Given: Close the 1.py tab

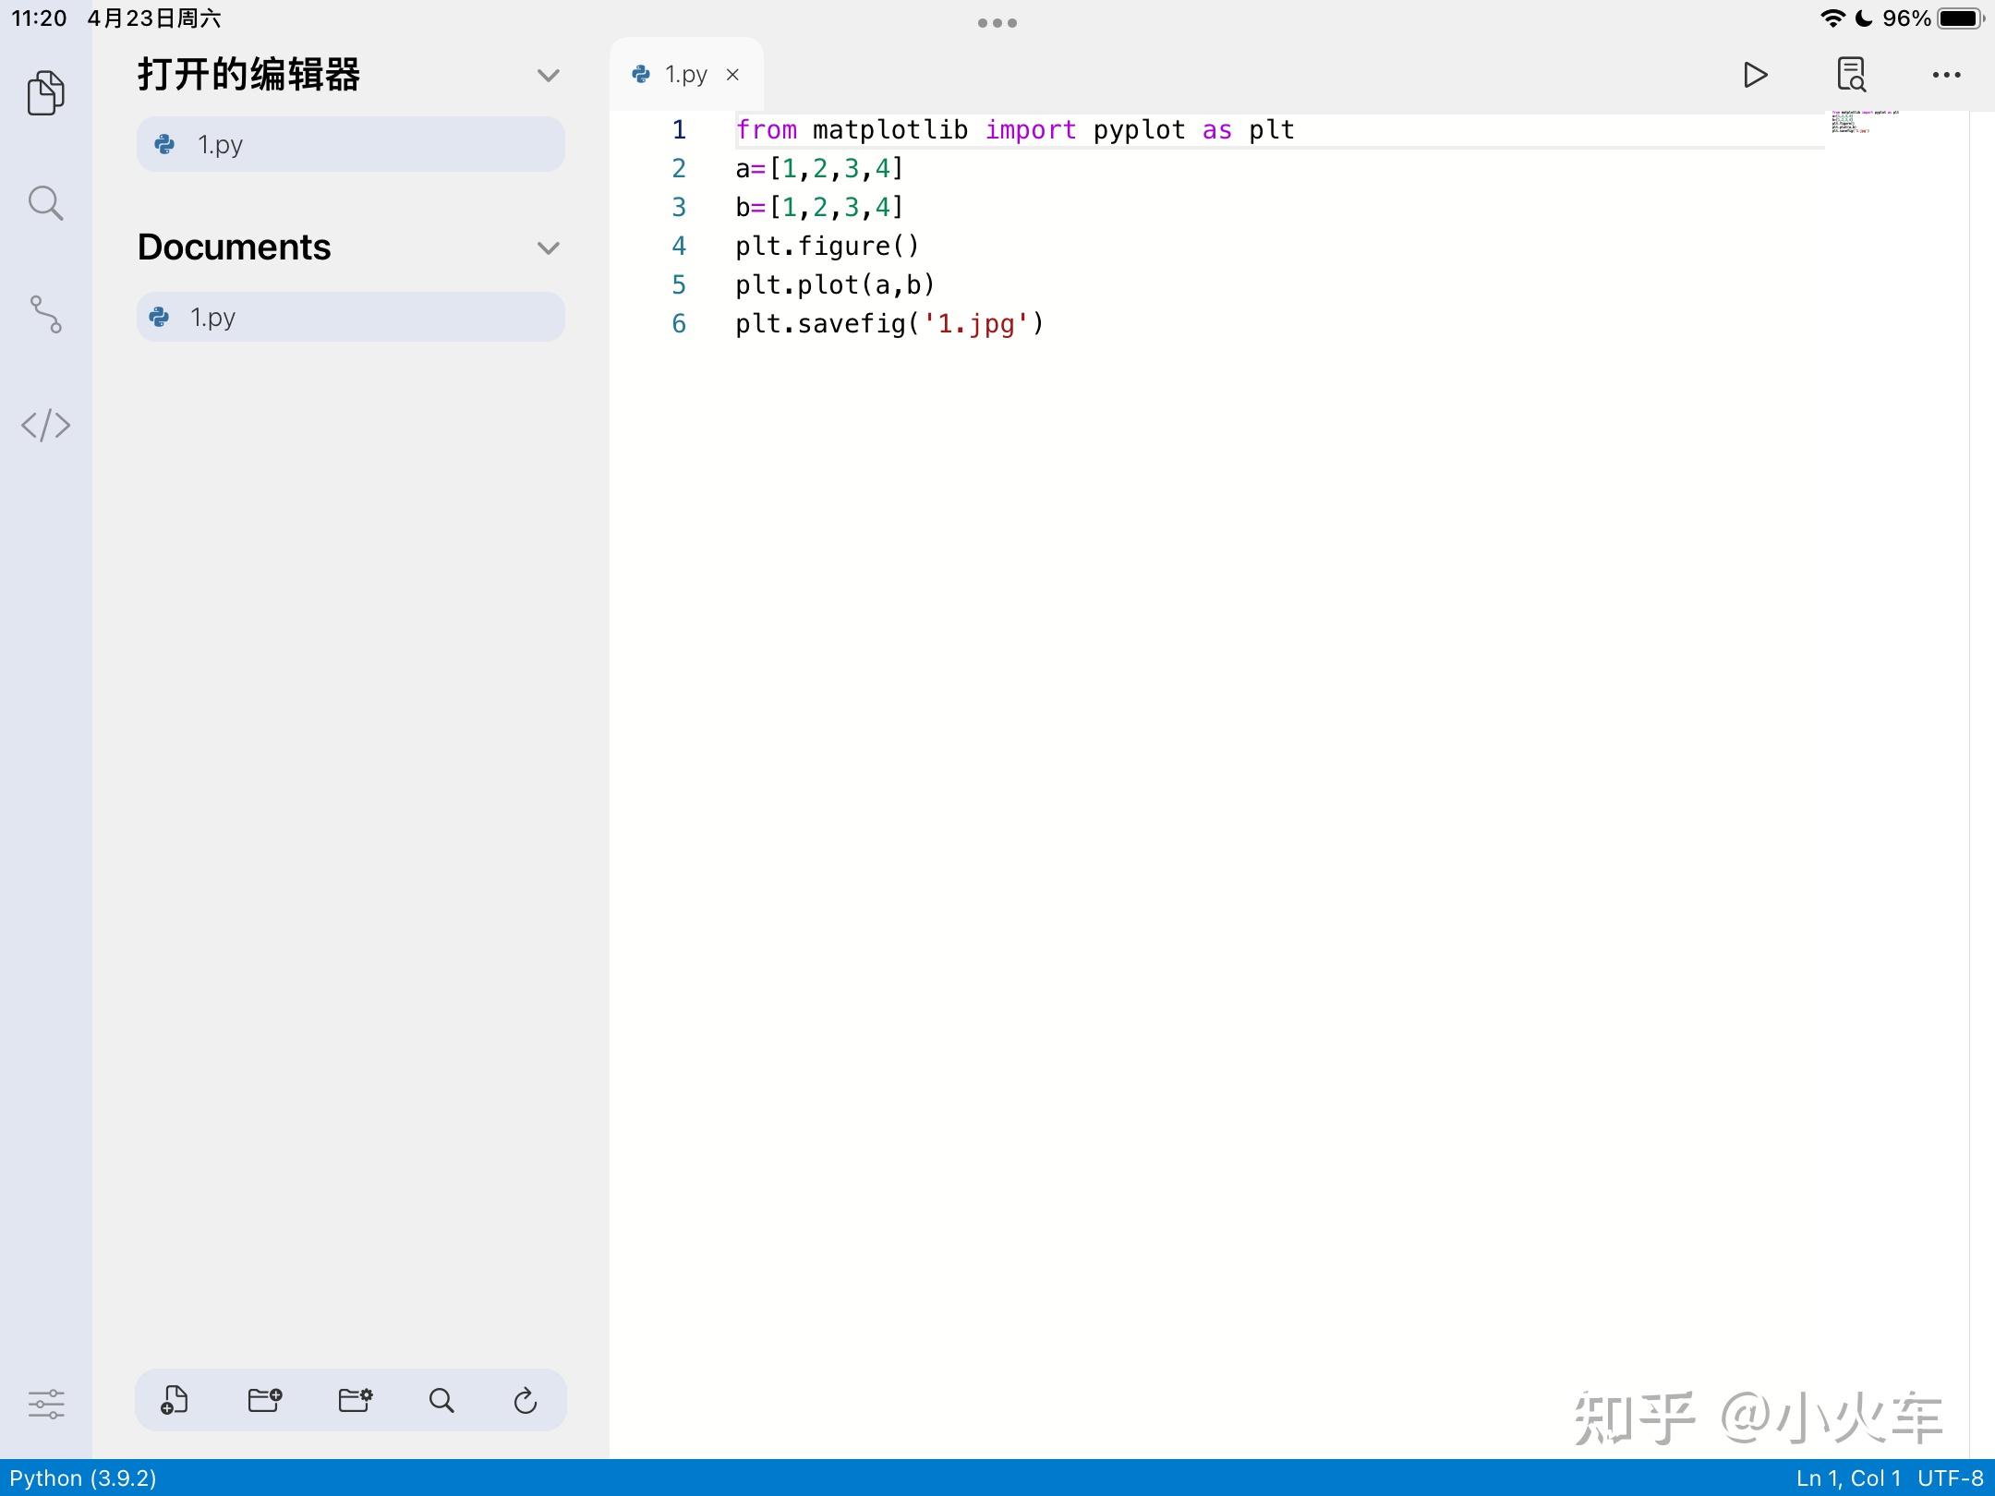Looking at the screenshot, I should click(x=732, y=75).
